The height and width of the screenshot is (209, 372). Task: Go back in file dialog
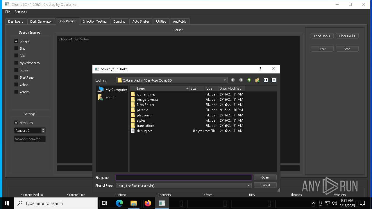pyautogui.click(x=233, y=80)
